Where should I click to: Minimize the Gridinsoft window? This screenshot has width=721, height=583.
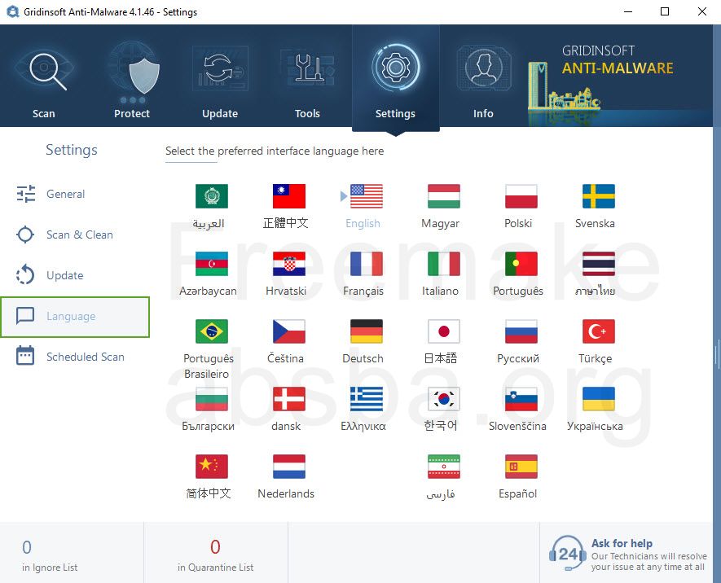pyautogui.click(x=628, y=11)
